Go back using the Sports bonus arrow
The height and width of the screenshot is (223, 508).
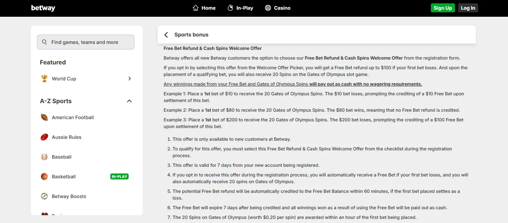(x=166, y=35)
